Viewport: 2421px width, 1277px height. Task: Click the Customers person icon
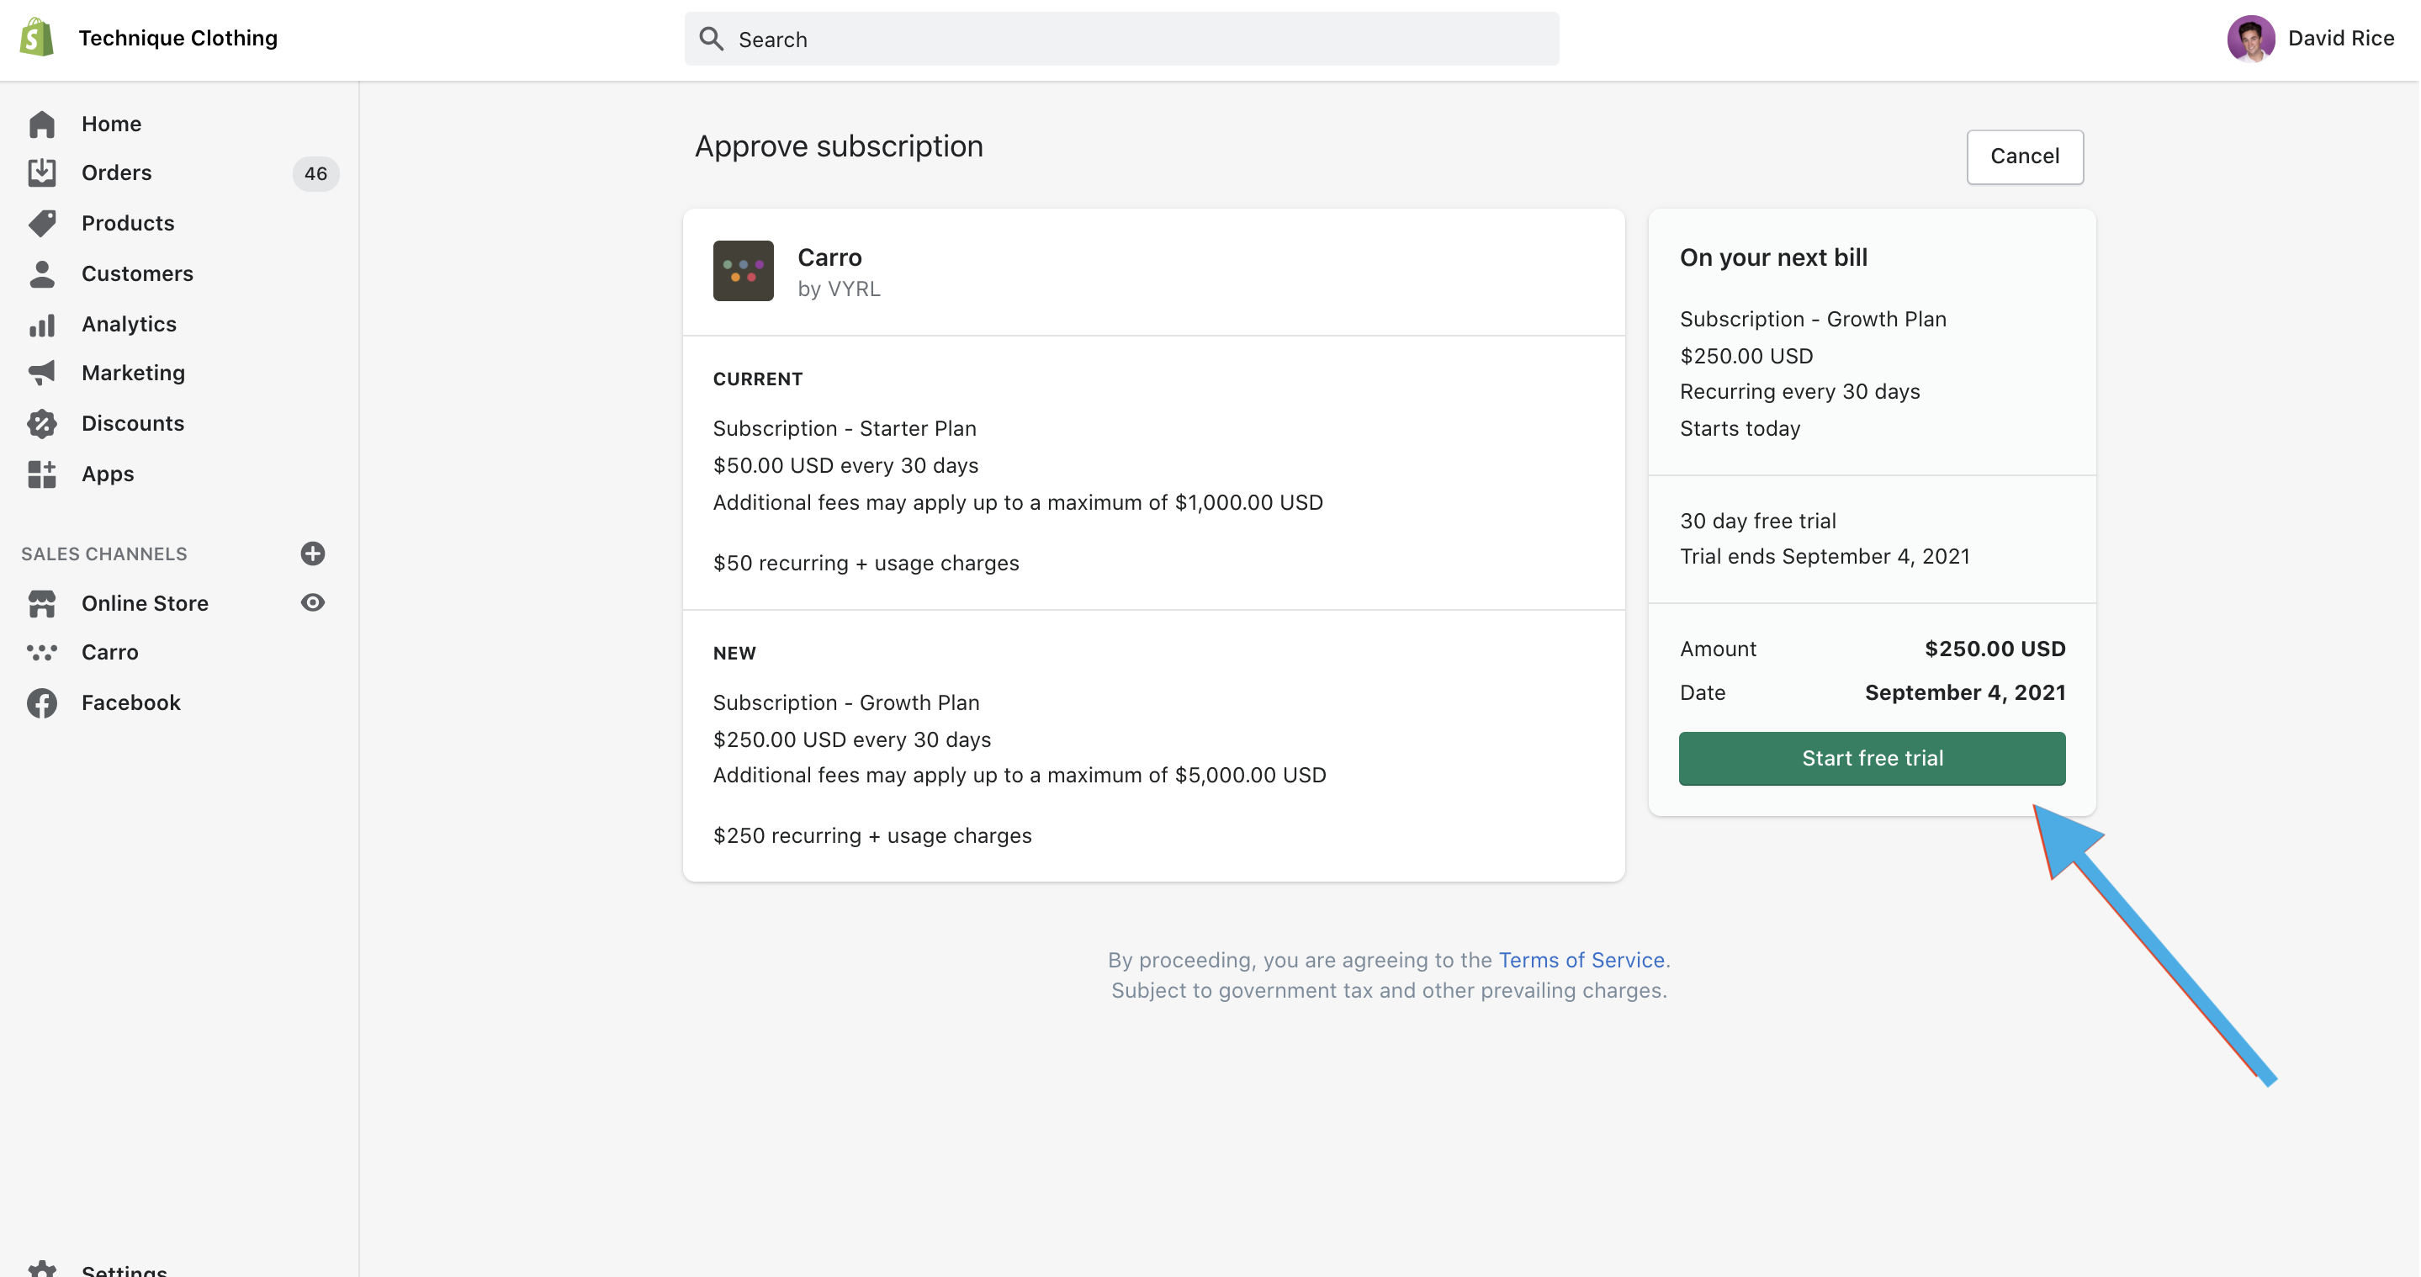click(x=41, y=273)
